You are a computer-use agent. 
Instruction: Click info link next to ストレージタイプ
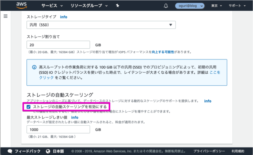pyautogui.click(x=64, y=17)
